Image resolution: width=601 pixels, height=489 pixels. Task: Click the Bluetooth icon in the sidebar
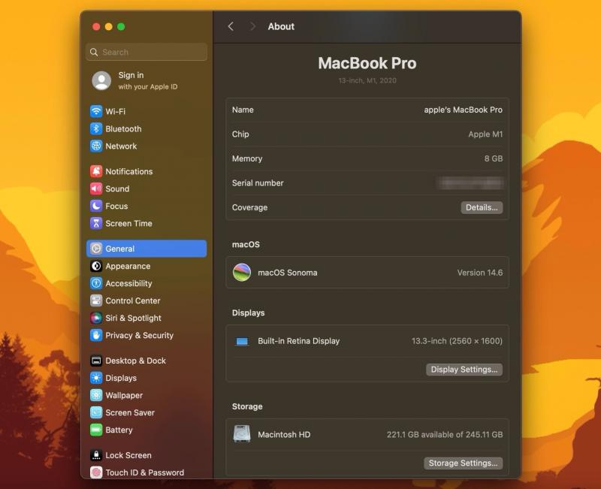coord(96,128)
